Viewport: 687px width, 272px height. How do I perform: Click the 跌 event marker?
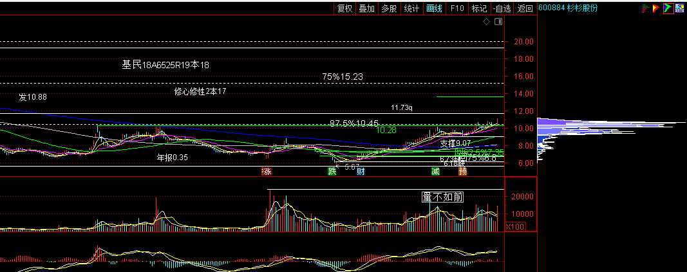pyautogui.click(x=332, y=172)
